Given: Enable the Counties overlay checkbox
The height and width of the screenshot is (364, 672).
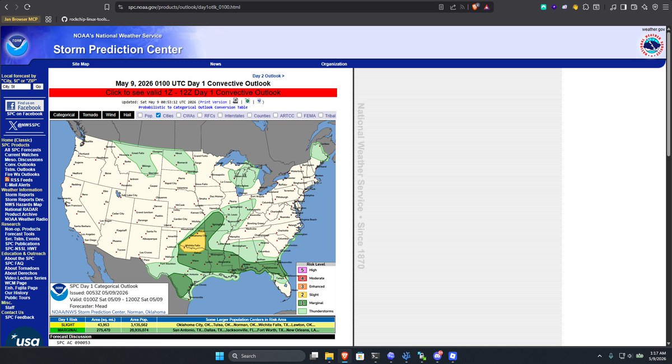Looking at the screenshot, I should 250,115.
